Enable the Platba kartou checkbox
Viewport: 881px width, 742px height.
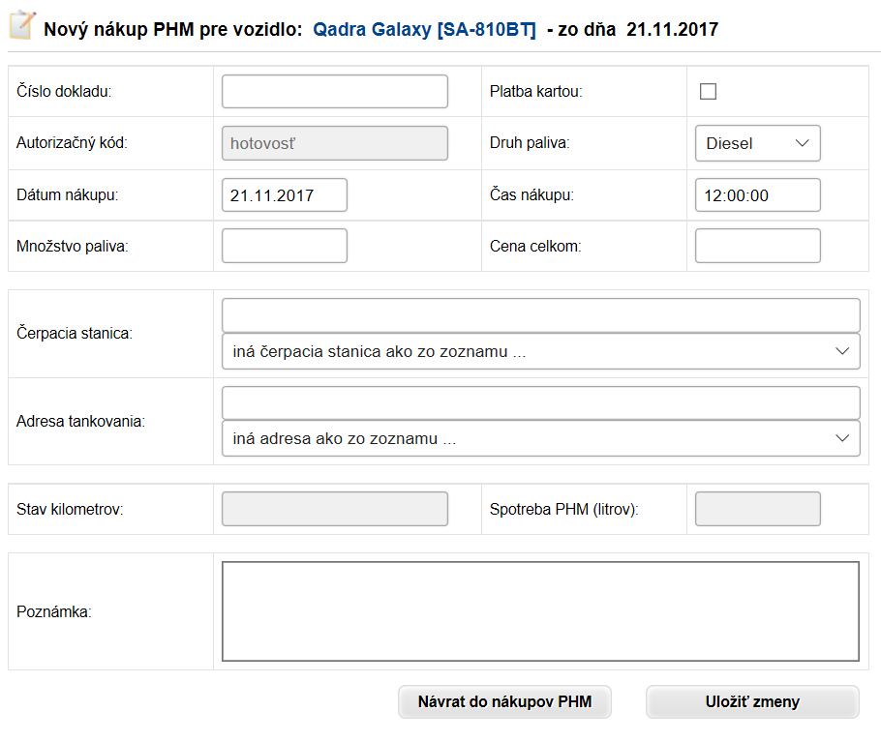click(x=708, y=92)
